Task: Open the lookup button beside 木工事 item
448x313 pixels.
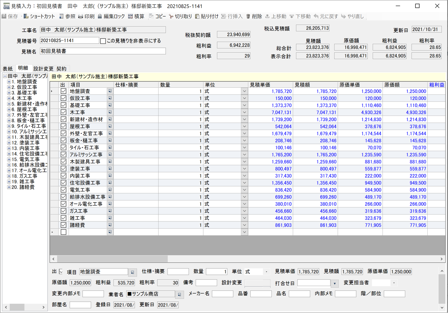Action: 110,113
